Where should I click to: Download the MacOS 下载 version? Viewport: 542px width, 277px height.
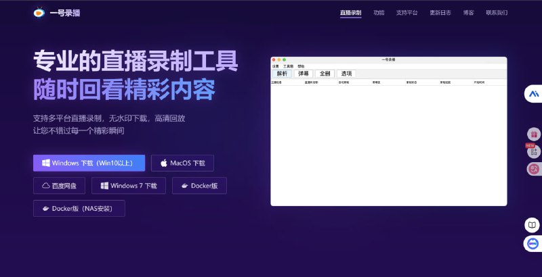click(x=182, y=163)
